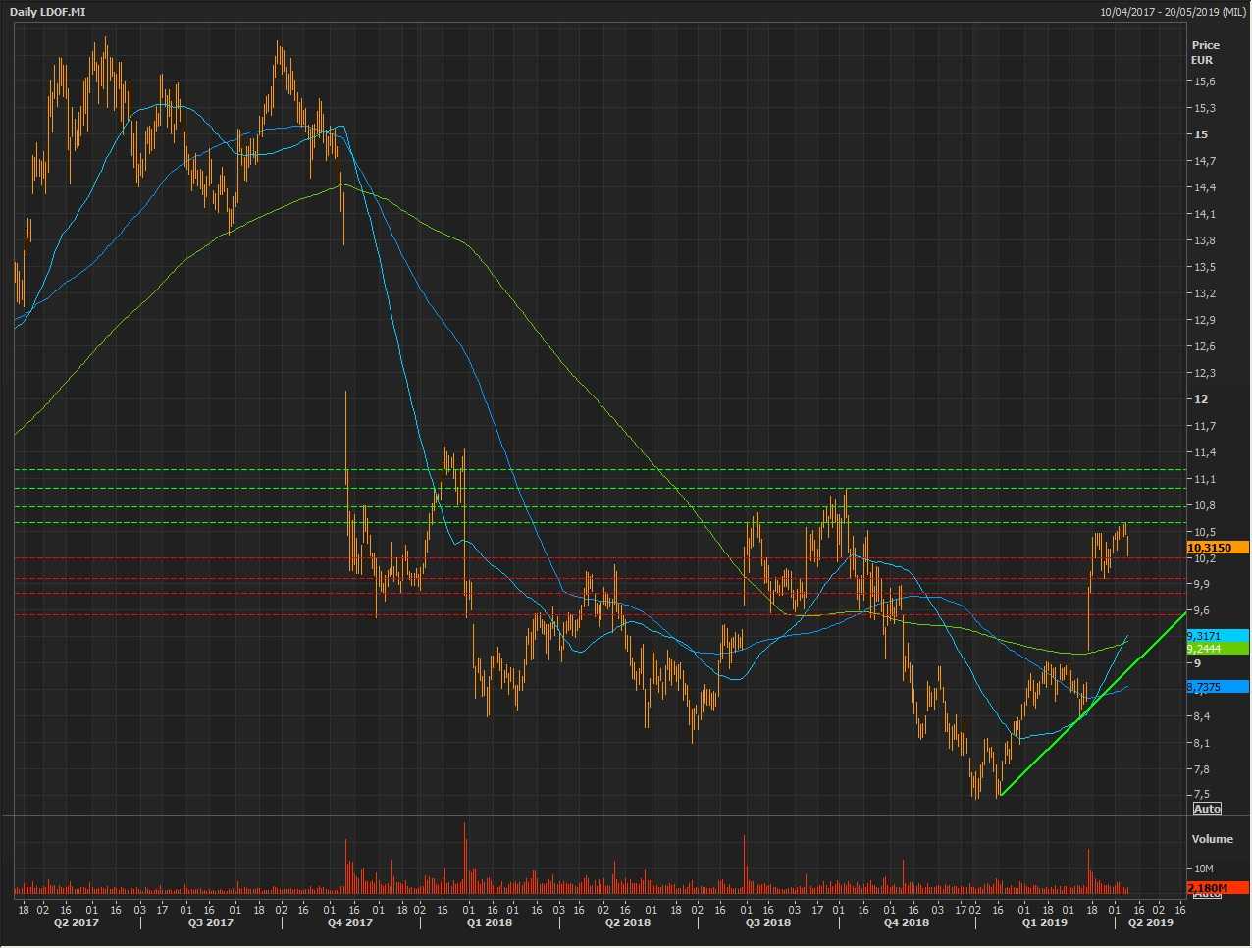Image resolution: width=1252 pixels, height=948 pixels.
Task: Click the Q1 2018 quarter label
Action: [489, 922]
